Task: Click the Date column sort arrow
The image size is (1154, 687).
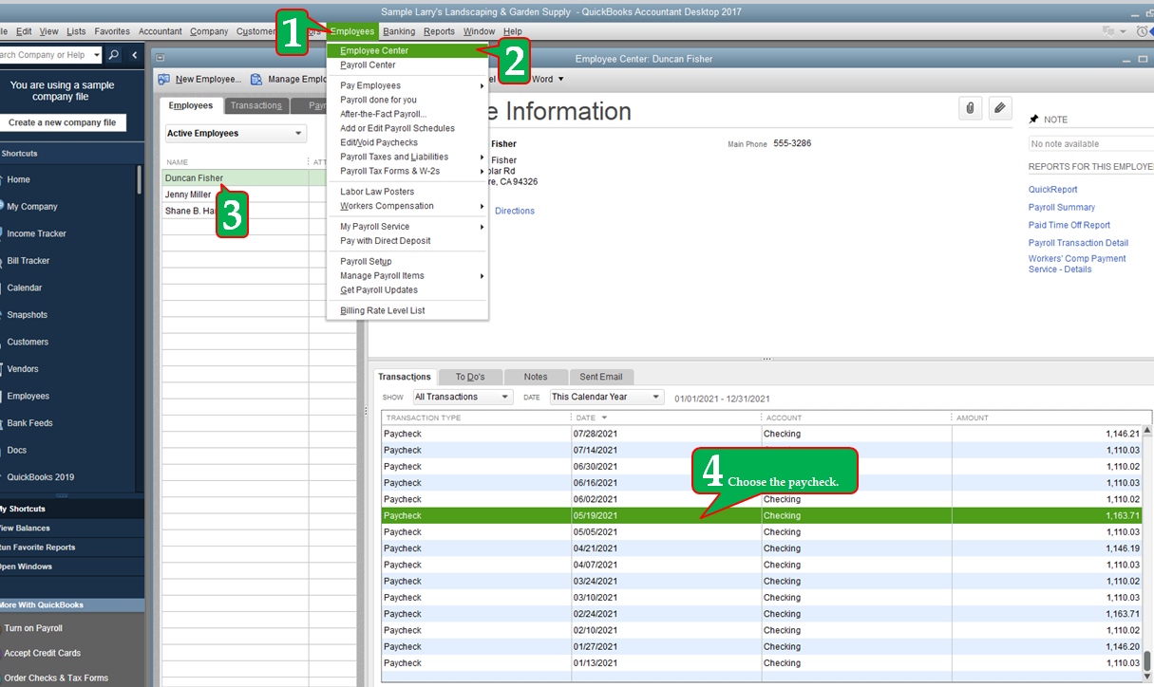Action: click(x=604, y=418)
